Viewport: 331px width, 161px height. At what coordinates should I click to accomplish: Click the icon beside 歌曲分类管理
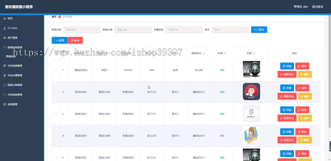pos(5,85)
